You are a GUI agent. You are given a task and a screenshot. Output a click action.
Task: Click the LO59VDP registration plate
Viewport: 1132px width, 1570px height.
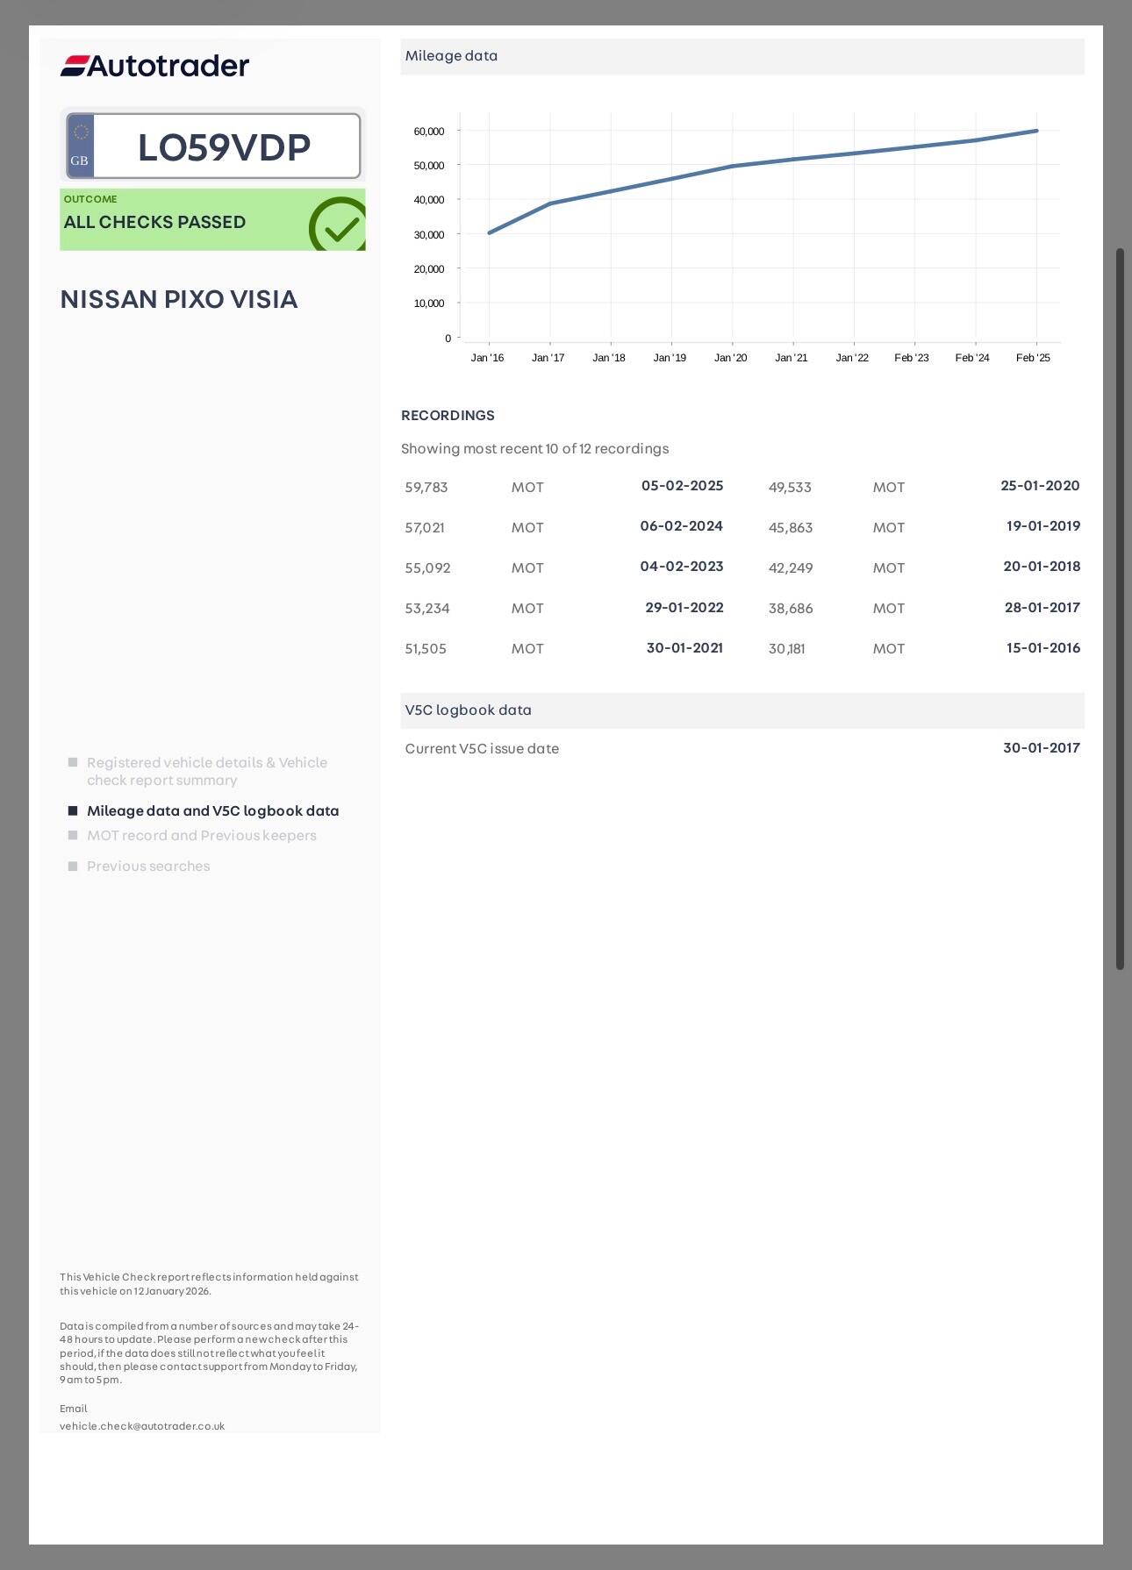tap(224, 147)
